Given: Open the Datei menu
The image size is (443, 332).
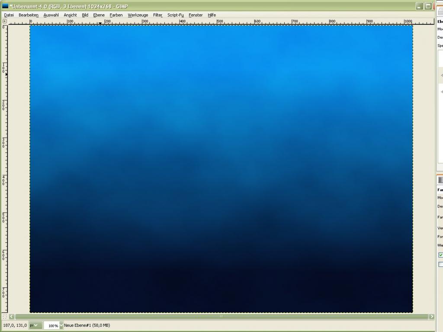Looking at the screenshot, I should pos(9,15).
